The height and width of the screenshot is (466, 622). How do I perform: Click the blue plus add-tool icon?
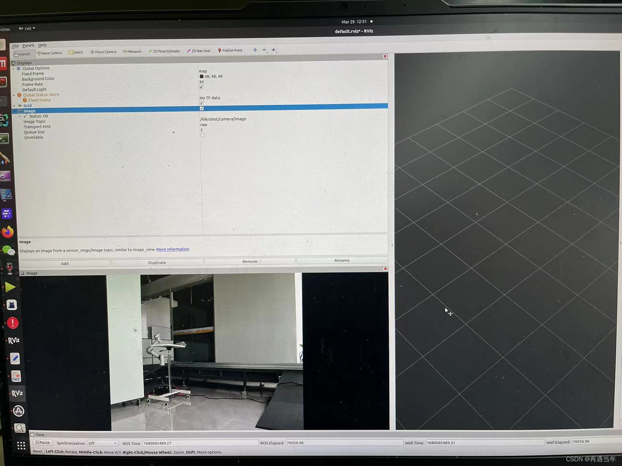pos(255,50)
